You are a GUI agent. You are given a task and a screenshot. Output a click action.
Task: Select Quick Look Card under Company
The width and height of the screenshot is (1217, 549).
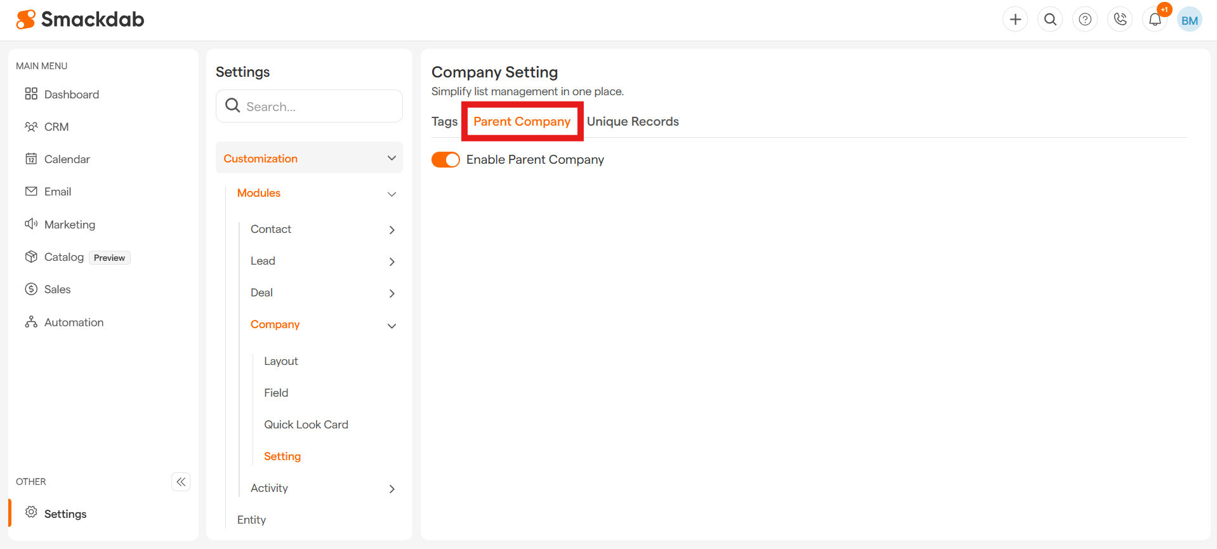pos(306,425)
